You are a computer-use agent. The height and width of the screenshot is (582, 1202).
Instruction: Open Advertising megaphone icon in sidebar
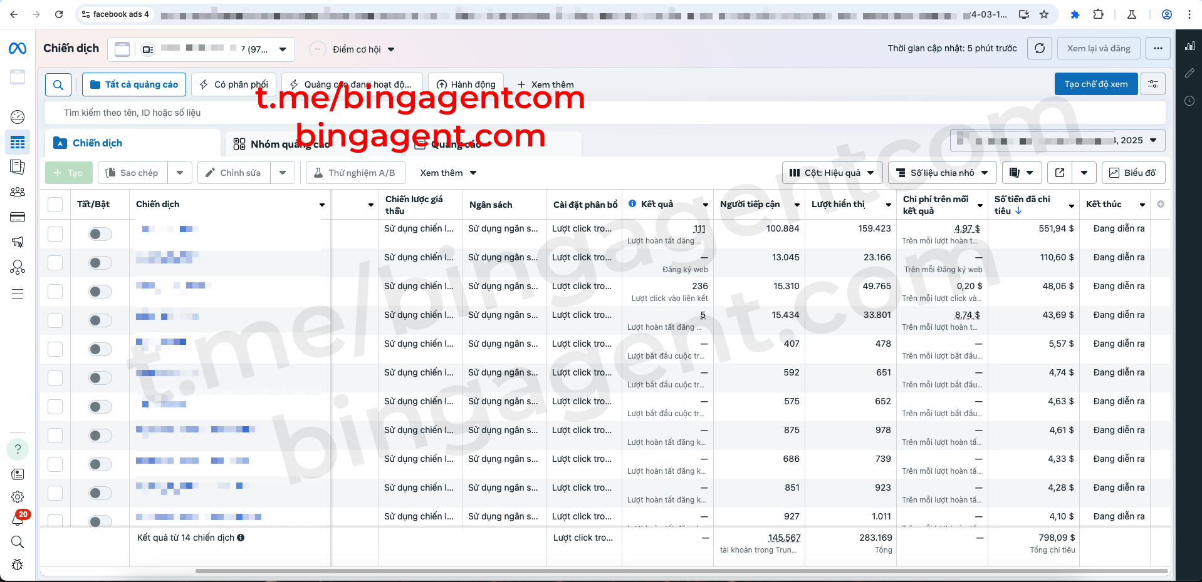18,242
